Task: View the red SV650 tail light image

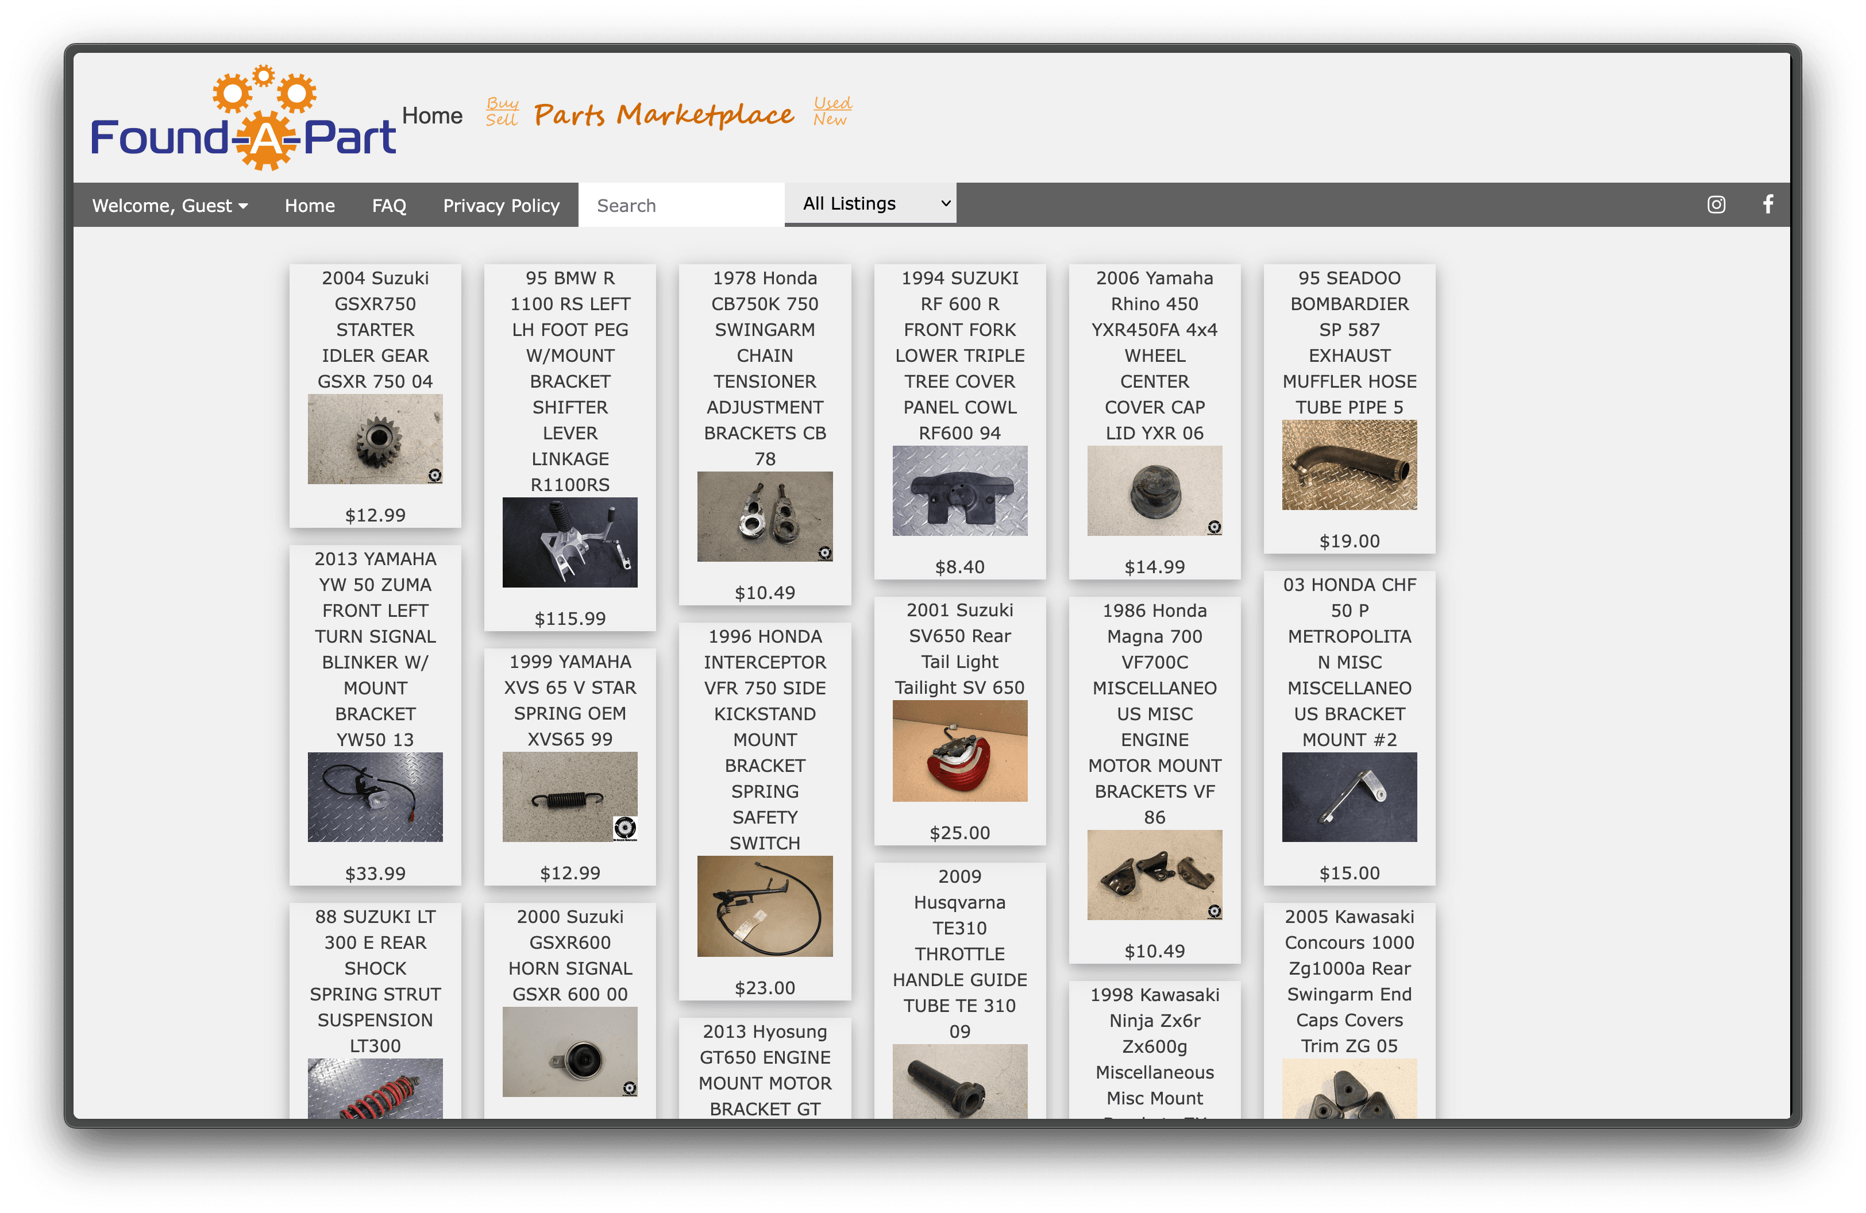Action: [959, 751]
